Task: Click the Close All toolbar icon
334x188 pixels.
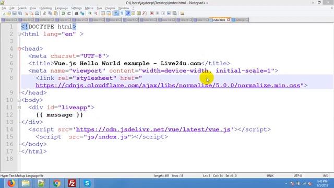Action: coord(31,14)
